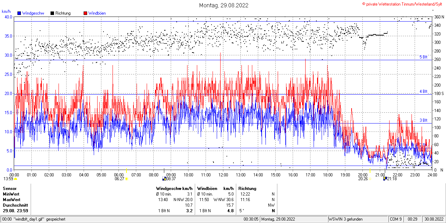
Task: Click the moonrise icon beside 08:37
Action: coord(164,179)
